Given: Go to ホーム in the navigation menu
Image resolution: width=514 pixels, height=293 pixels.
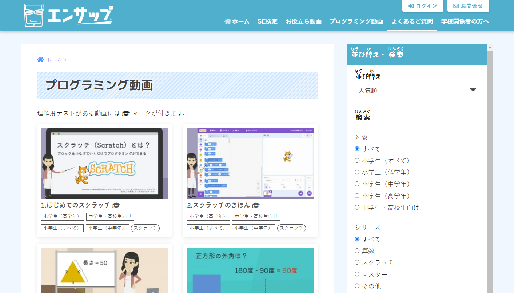Looking at the screenshot, I should coord(237,21).
